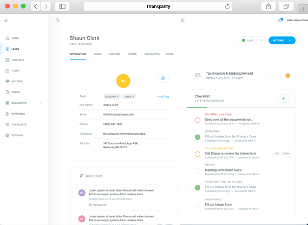Check off 'Call Shaun to review the intake form'
This screenshot has height=225, width=308.
[198, 154]
